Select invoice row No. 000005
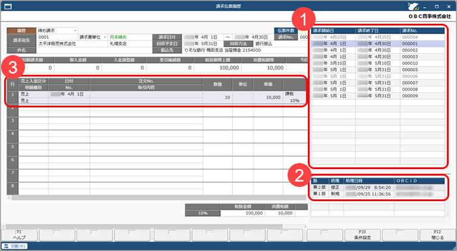The image size is (457, 251). (378, 70)
